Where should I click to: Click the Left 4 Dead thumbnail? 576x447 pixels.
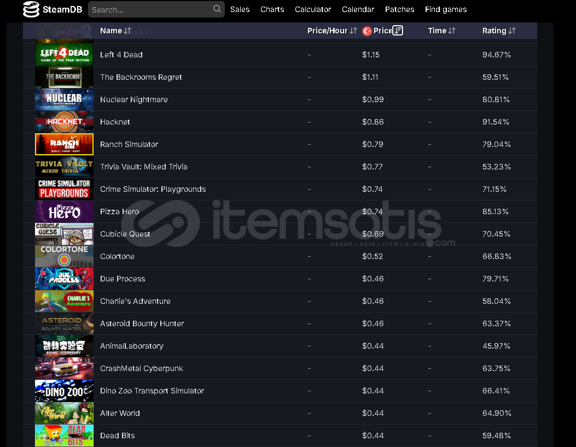coord(65,55)
